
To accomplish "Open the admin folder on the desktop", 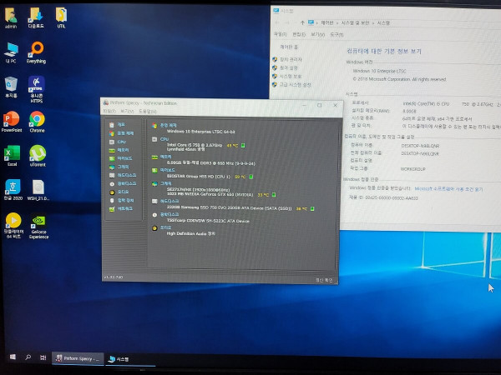I will click(x=11, y=17).
